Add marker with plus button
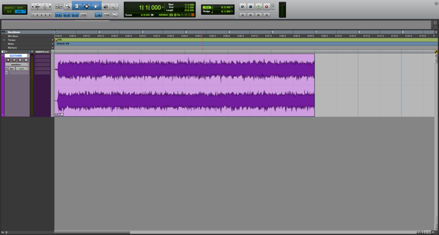 tap(52, 48)
